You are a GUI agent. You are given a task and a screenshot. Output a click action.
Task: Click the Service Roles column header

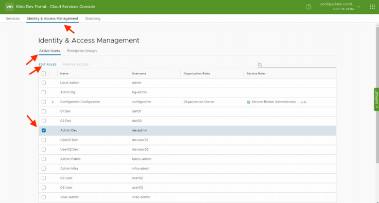(x=256, y=74)
